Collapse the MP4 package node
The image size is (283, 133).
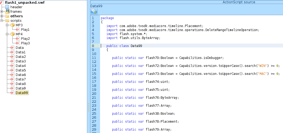click(7, 34)
